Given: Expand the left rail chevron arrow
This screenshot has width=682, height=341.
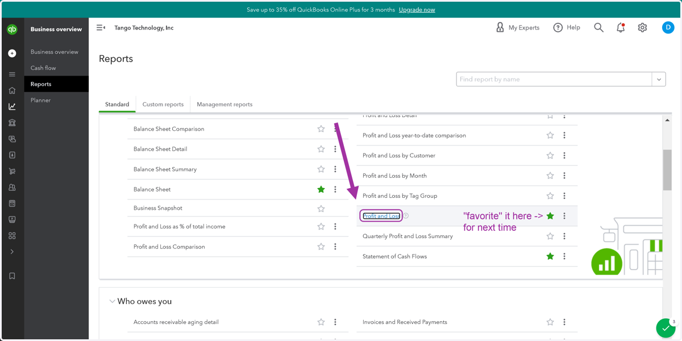Looking at the screenshot, I should [12, 252].
